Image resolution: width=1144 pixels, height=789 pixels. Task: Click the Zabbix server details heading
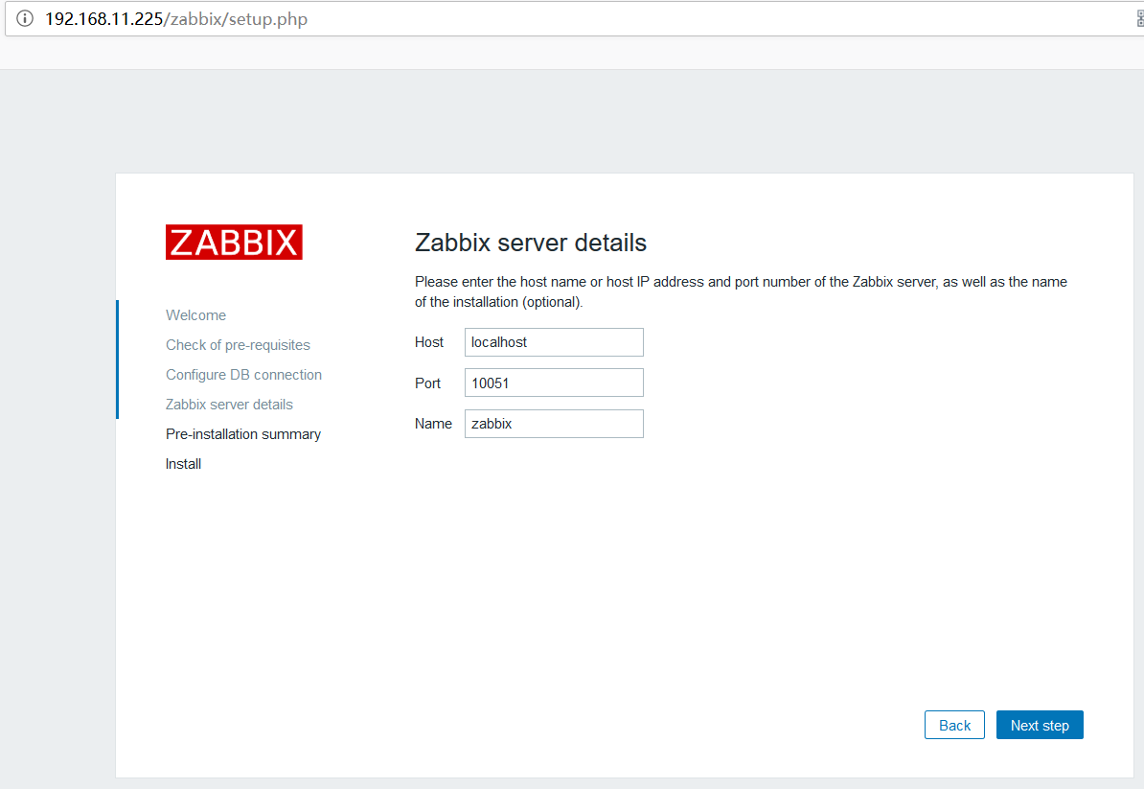coord(531,243)
